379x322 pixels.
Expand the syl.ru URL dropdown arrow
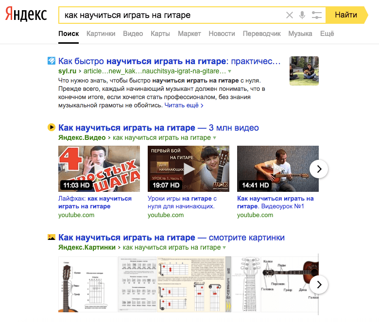[x=230, y=71]
